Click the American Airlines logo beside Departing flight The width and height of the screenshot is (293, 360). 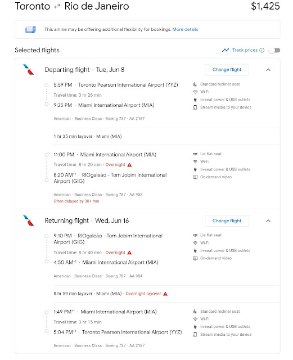click(29, 69)
